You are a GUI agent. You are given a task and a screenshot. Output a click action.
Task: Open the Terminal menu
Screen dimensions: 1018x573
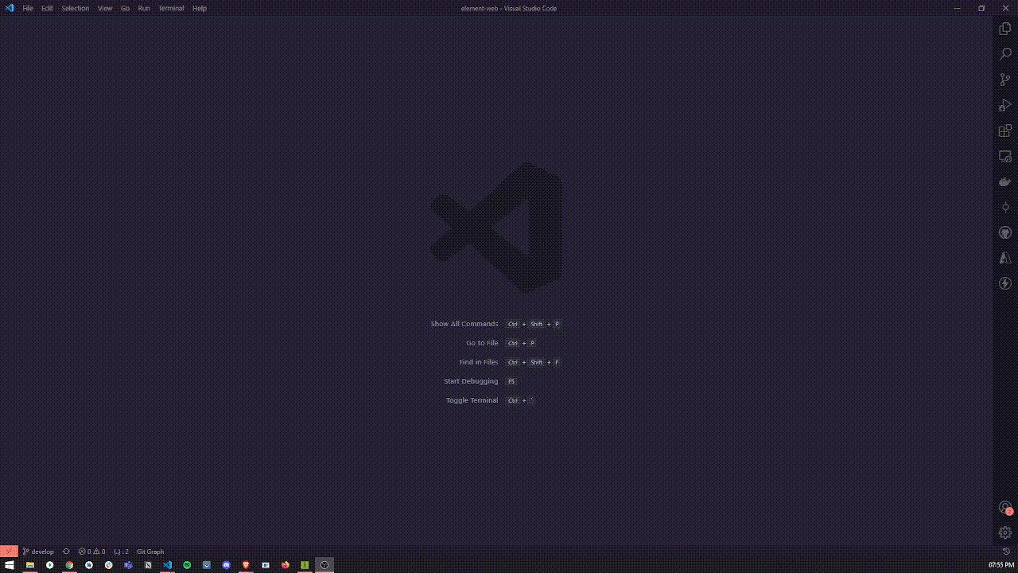click(171, 8)
